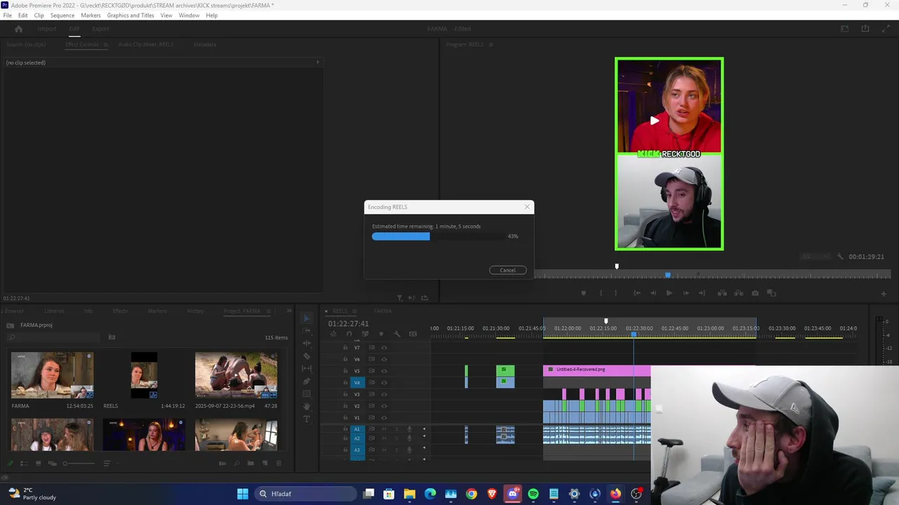This screenshot has width=899, height=505.
Task: Select the Pen tool
Action: point(306,382)
